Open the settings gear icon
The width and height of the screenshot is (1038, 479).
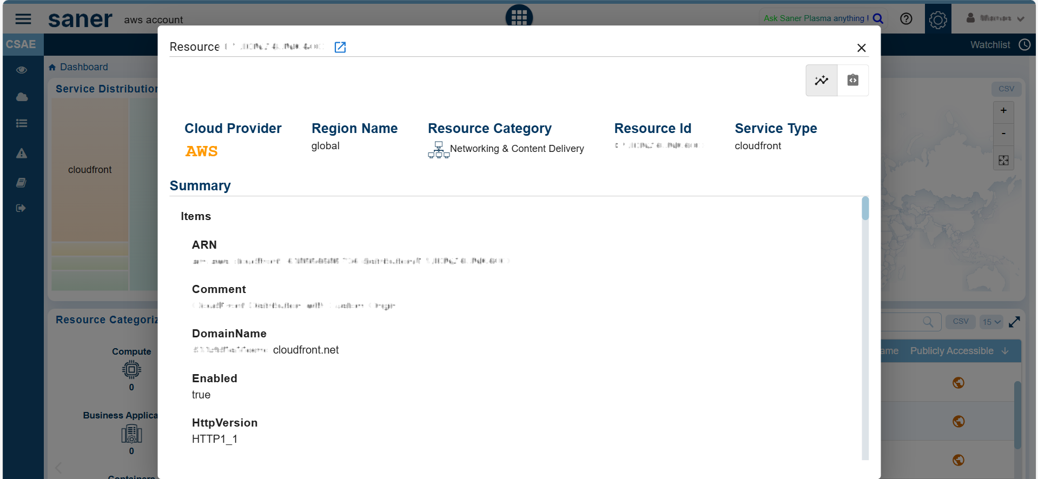coord(938,19)
